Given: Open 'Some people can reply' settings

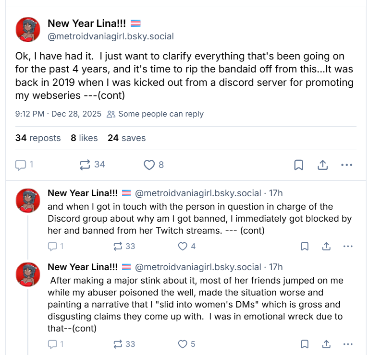Looking at the screenshot, I should pyautogui.click(x=155, y=114).
